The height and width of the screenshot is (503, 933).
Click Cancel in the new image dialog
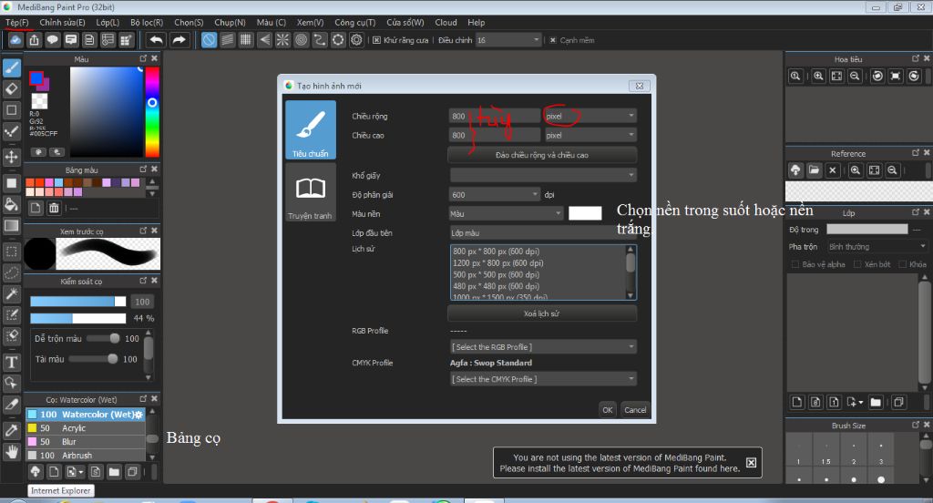tap(635, 409)
